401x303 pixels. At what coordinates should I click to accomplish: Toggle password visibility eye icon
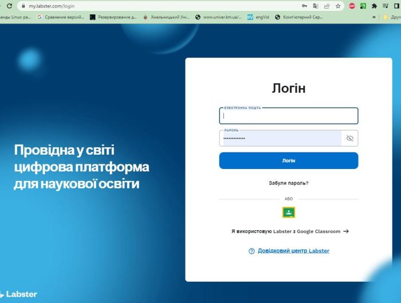[x=349, y=139]
